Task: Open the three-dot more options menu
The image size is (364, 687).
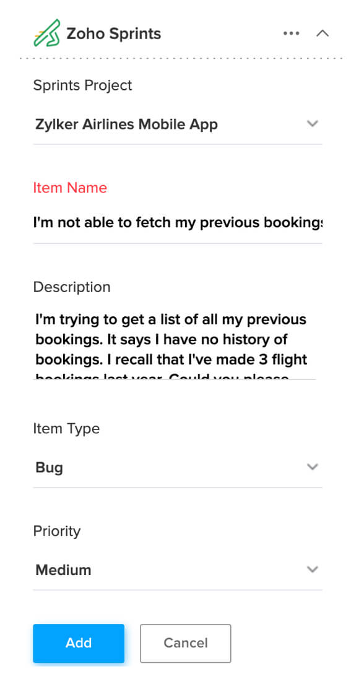Action: pos(292,33)
